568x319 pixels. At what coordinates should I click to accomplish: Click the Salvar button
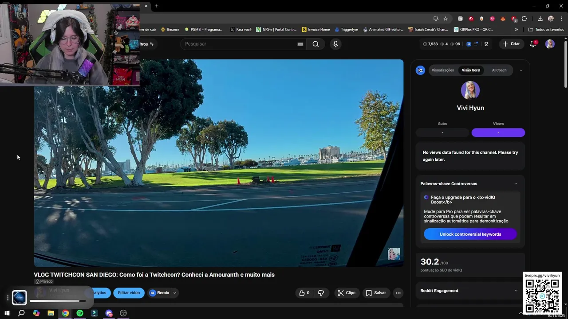[x=375, y=293]
